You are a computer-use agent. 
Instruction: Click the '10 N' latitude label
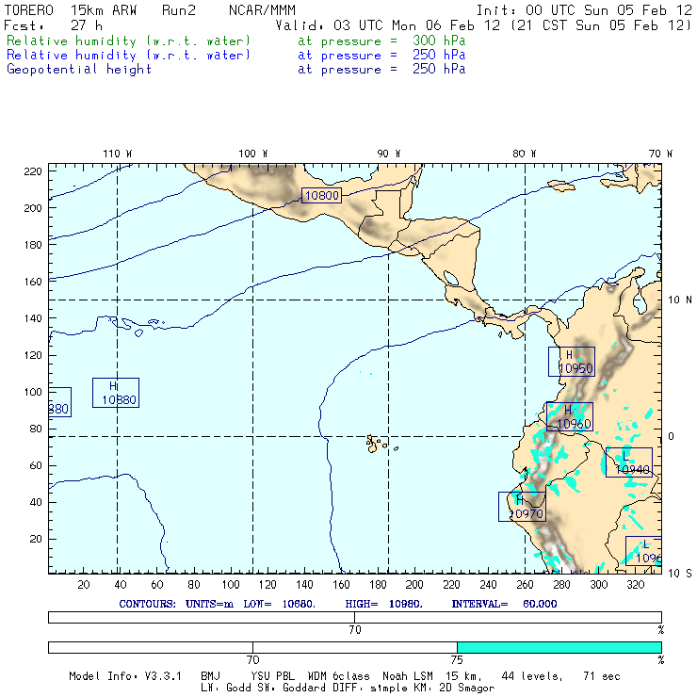pos(680,300)
